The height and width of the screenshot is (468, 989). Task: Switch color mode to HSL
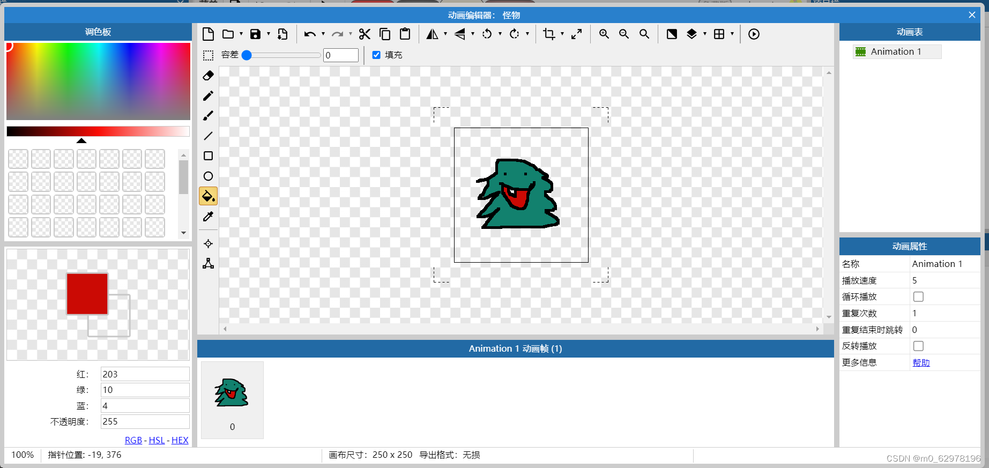coord(157,440)
